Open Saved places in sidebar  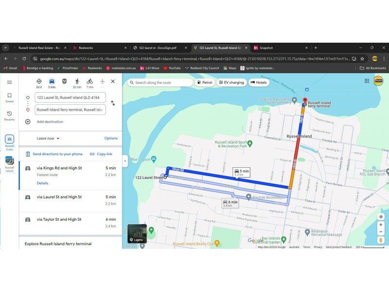[x=9, y=97]
